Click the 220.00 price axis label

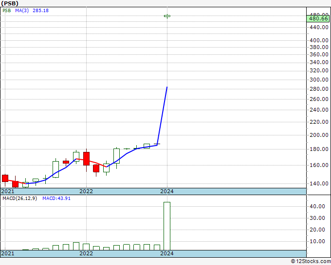coord(319,122)
